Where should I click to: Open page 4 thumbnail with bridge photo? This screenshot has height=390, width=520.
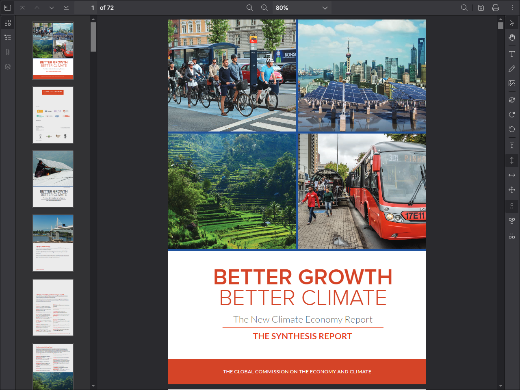(x=53, y=243)
